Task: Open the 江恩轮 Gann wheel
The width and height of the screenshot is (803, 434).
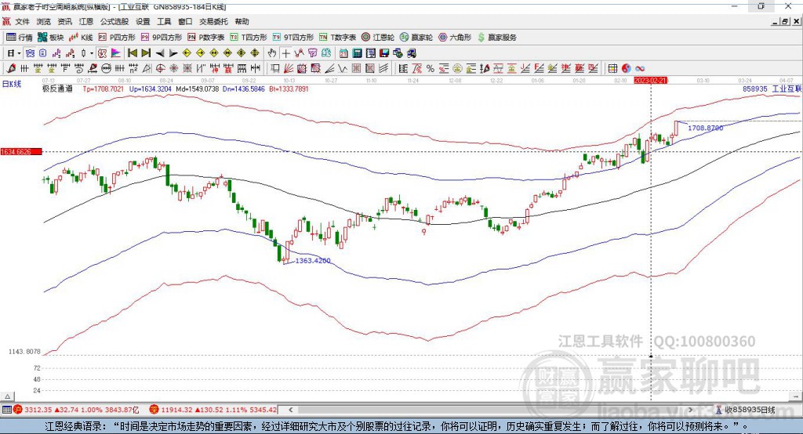Action: [x=378, y=38]
